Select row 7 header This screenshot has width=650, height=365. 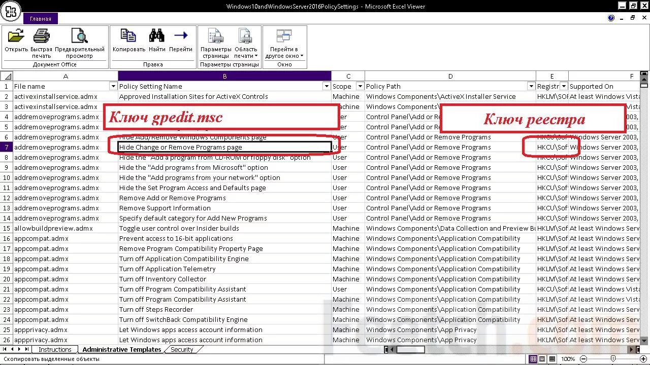pyautogui.click(x=7, y=147)
